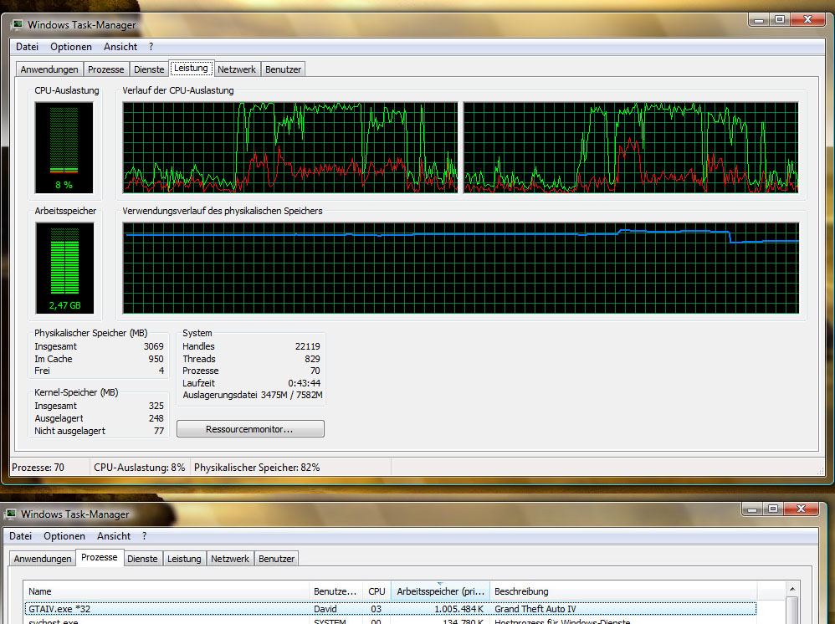Maximize the upper Task-Manager window

(780, 20)
